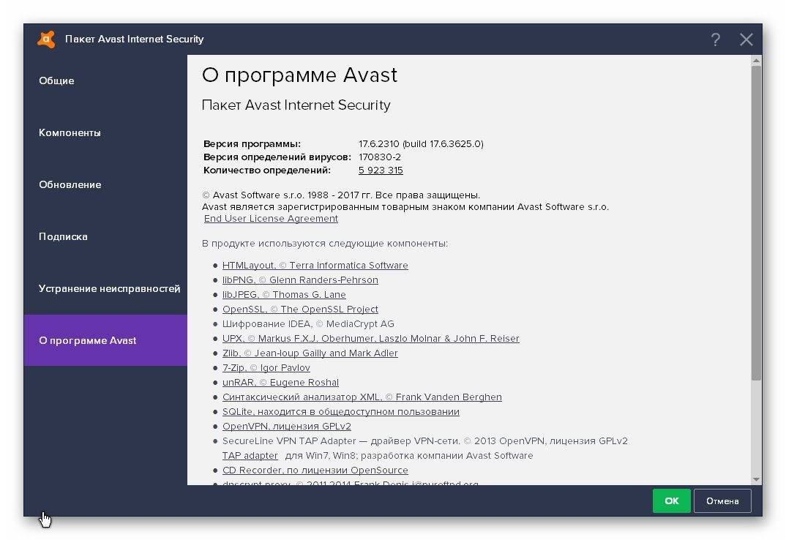Open the SQLite public domain link
786x540 pixels.
[x=341, y=412]
